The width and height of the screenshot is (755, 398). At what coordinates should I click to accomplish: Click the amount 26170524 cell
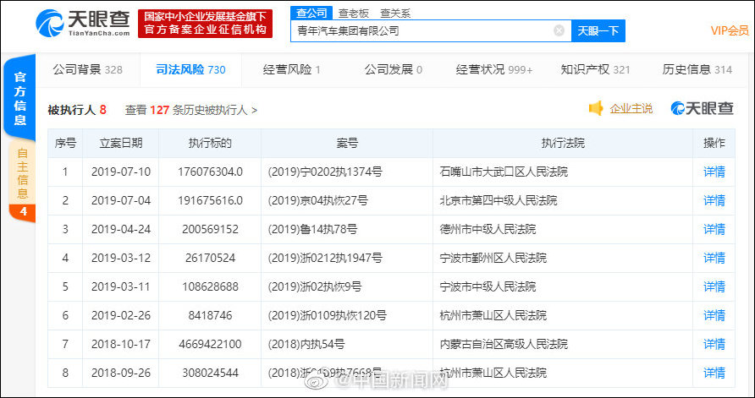210,258
